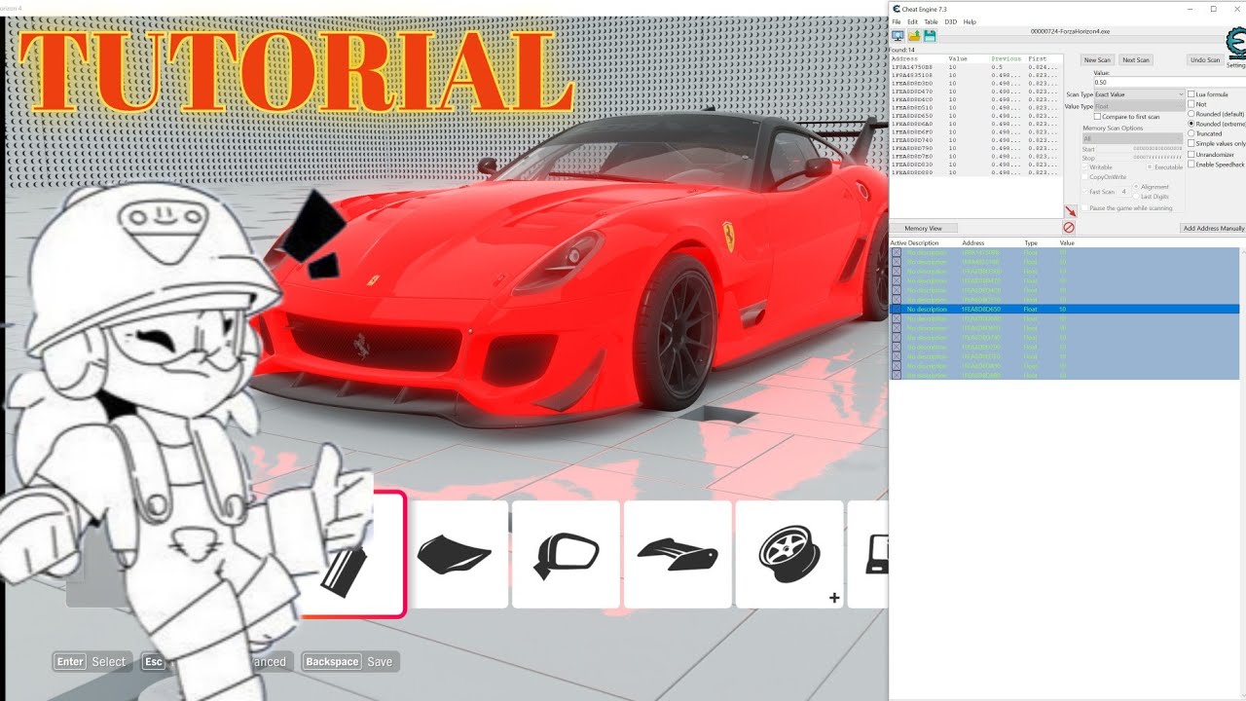Click found list Value column header
1246x701 pixels.
[x=958, y=58]
